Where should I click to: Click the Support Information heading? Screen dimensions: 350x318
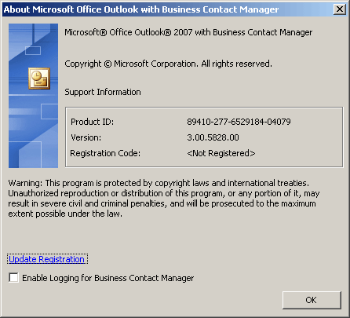coord(103,92)
